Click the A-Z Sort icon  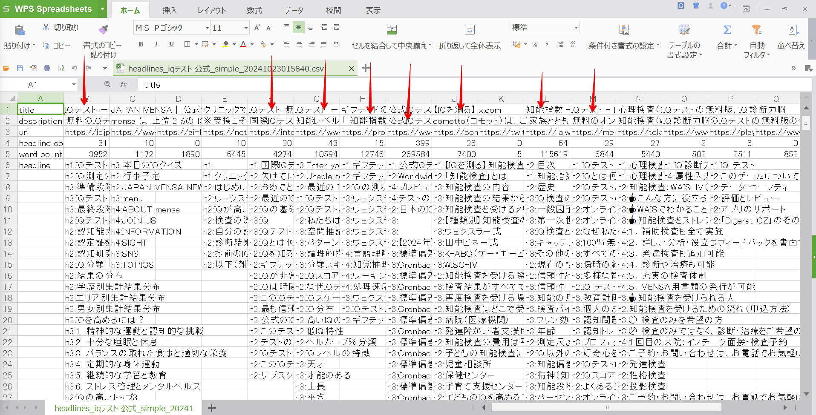[x=792, y=30]
